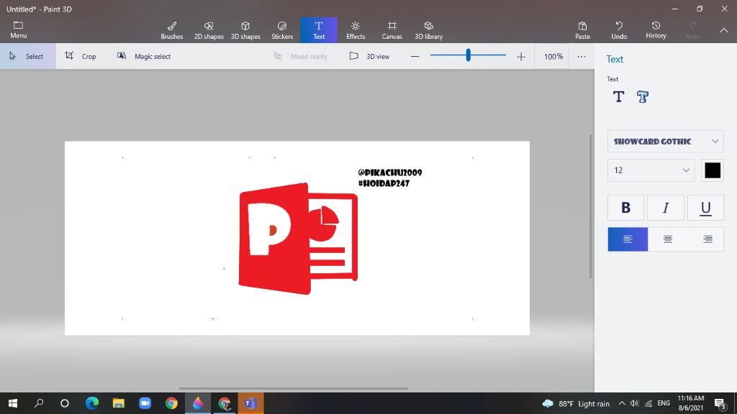Viewport: 737px width, 414px height.
Task: Open the volume control
Action: 635,403
